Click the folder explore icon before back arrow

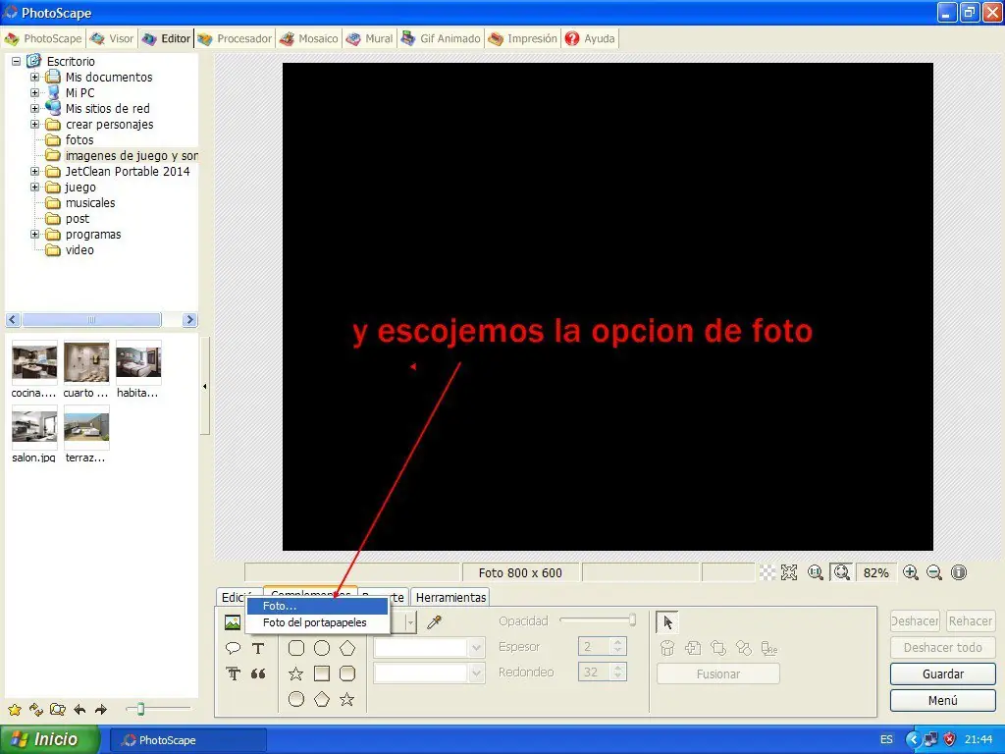58,710
